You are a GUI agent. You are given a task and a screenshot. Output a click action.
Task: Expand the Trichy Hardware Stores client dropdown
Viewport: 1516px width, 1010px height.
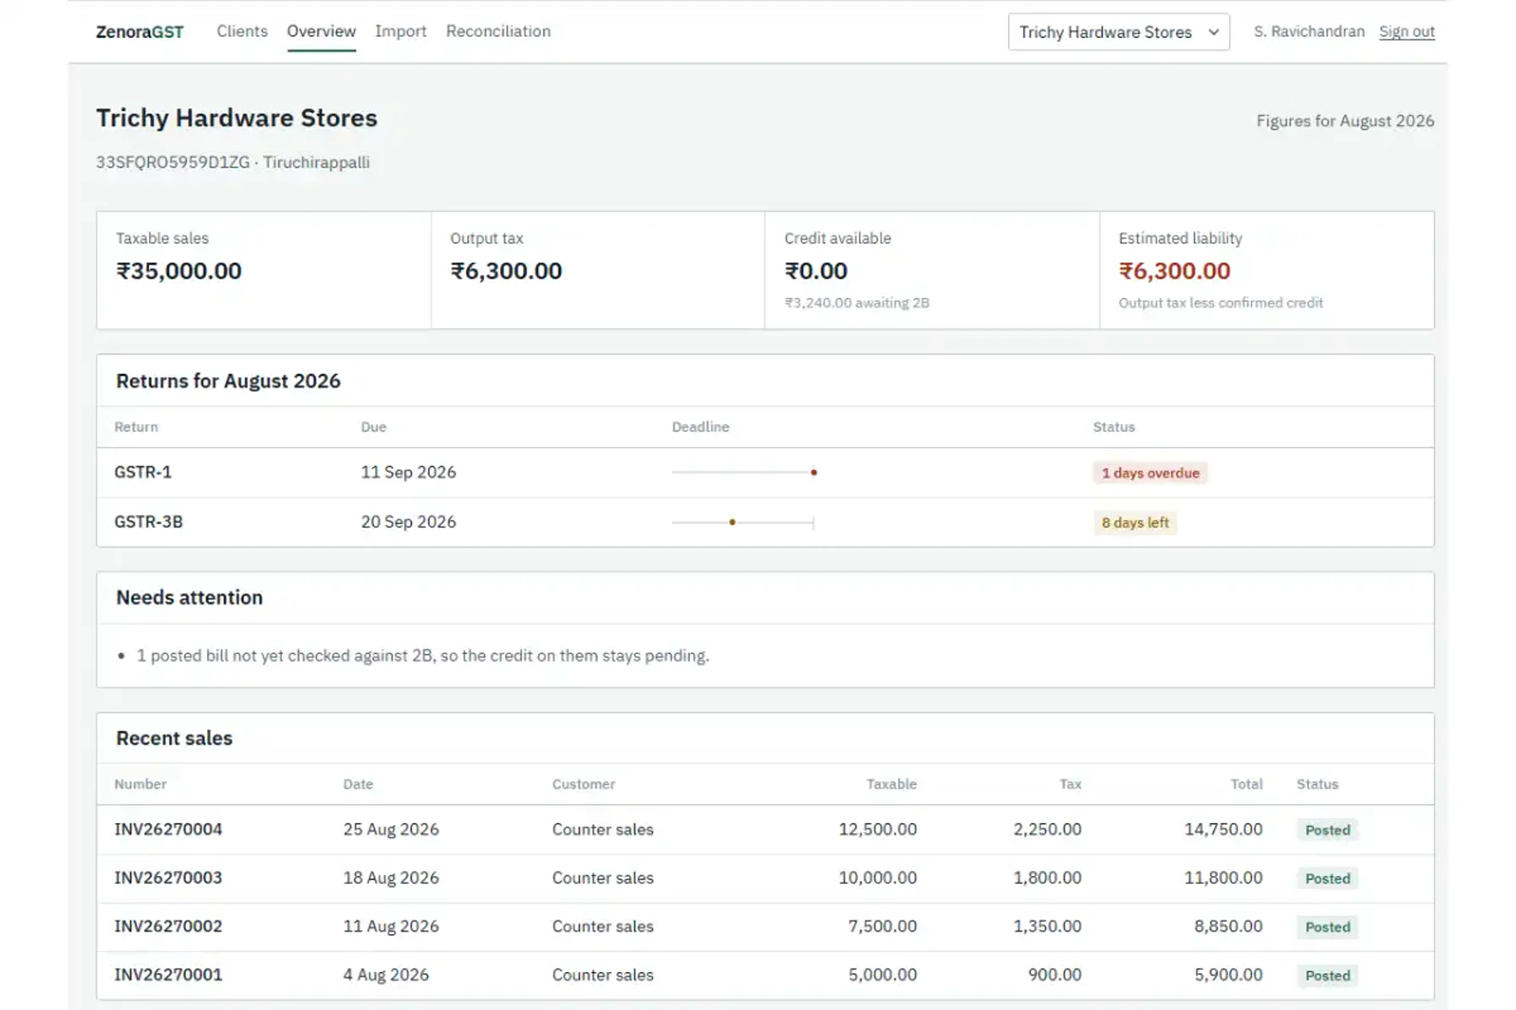pos(1118,32)
